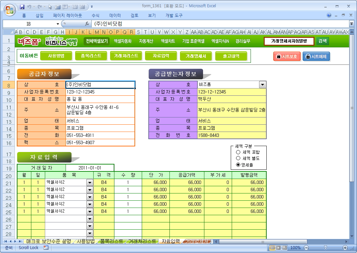
Task: Click the Save icon in quick access toolbar
Action: (x=22, y=6)
